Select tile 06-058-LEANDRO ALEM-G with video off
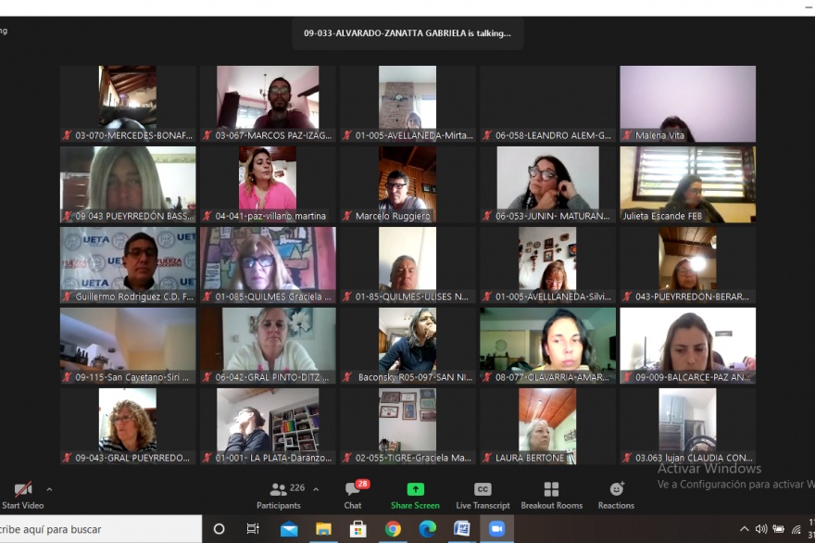815x543 pixels. click(x=547, y=103)
